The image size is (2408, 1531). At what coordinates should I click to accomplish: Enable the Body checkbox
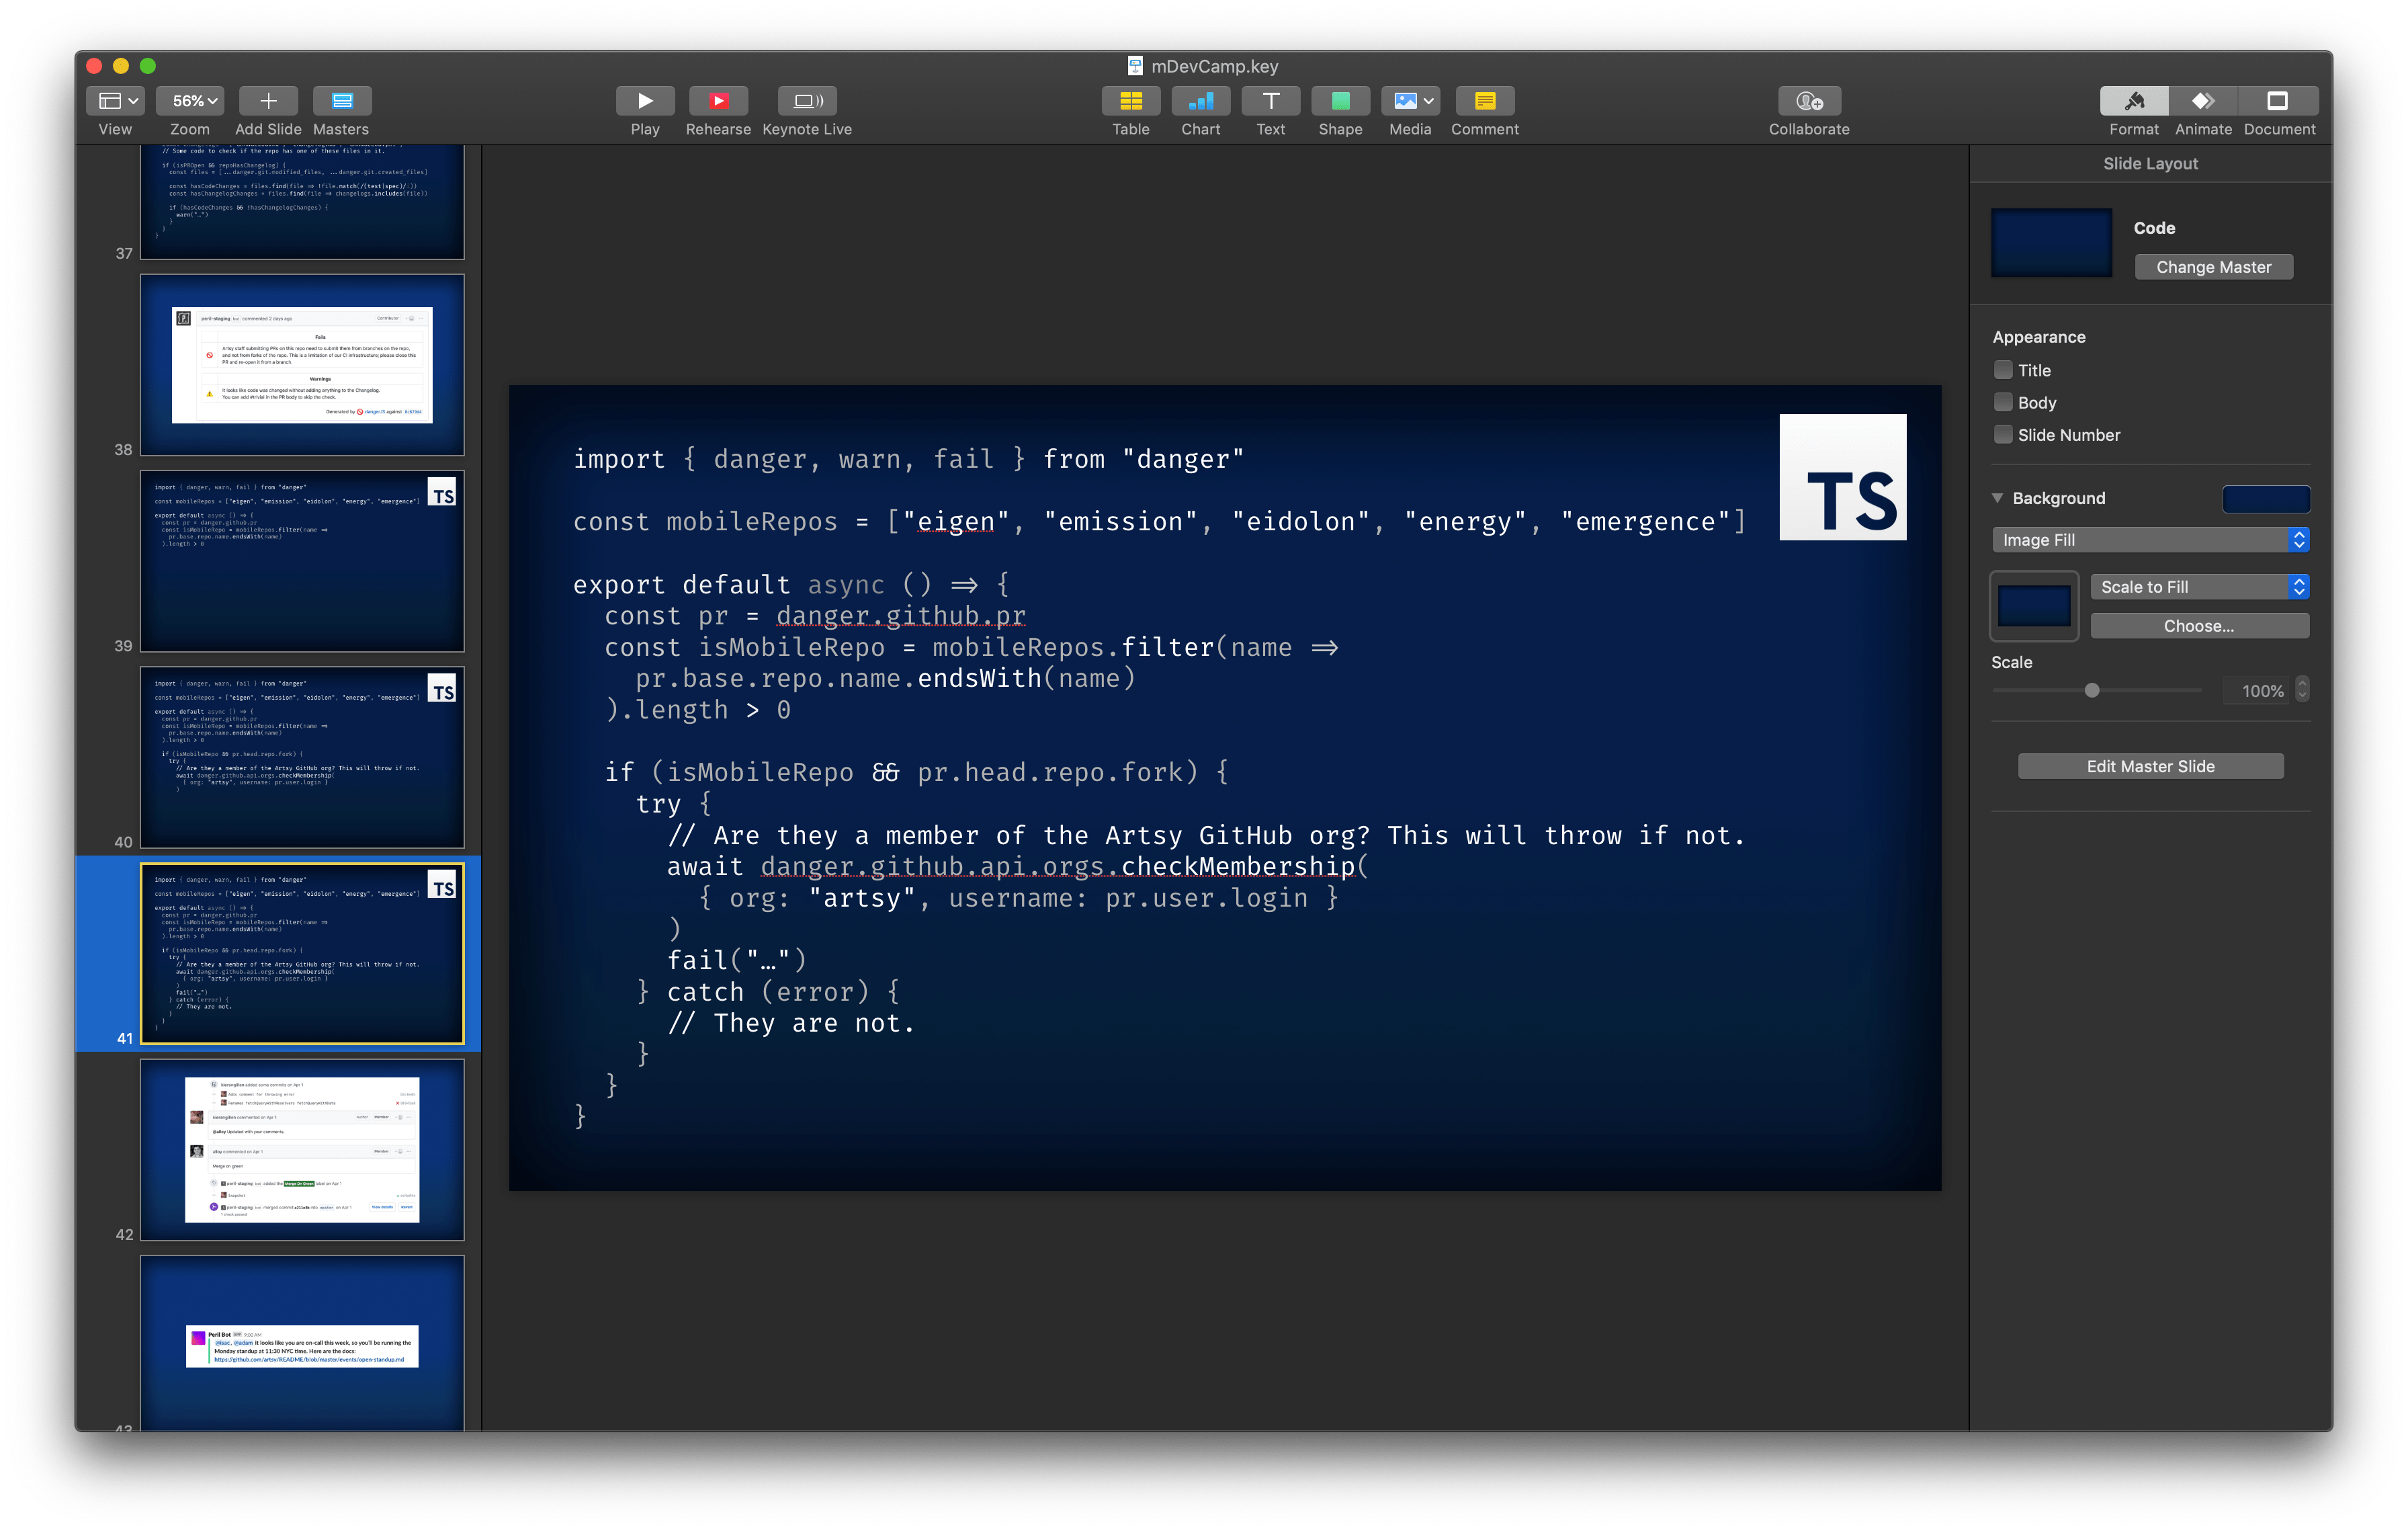pos(2003,402)
